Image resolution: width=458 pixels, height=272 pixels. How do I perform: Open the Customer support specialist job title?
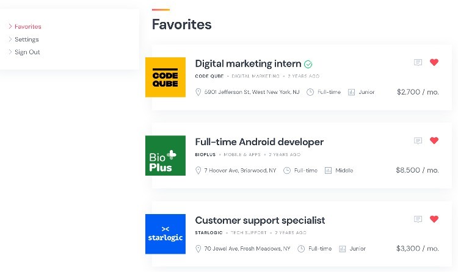260,220
